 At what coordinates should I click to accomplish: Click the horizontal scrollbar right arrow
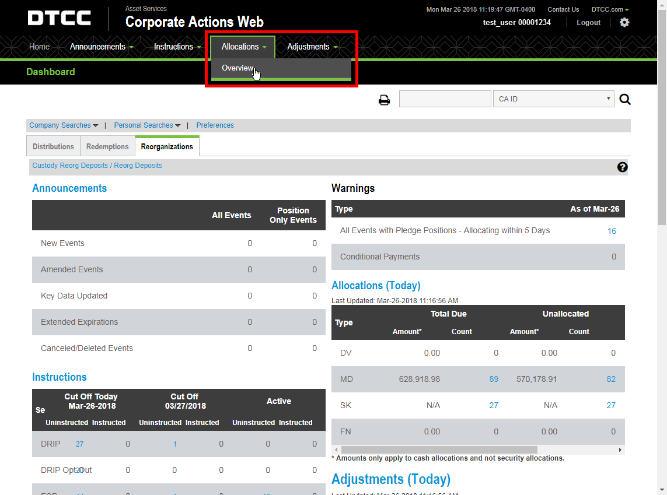click(620, 450)
